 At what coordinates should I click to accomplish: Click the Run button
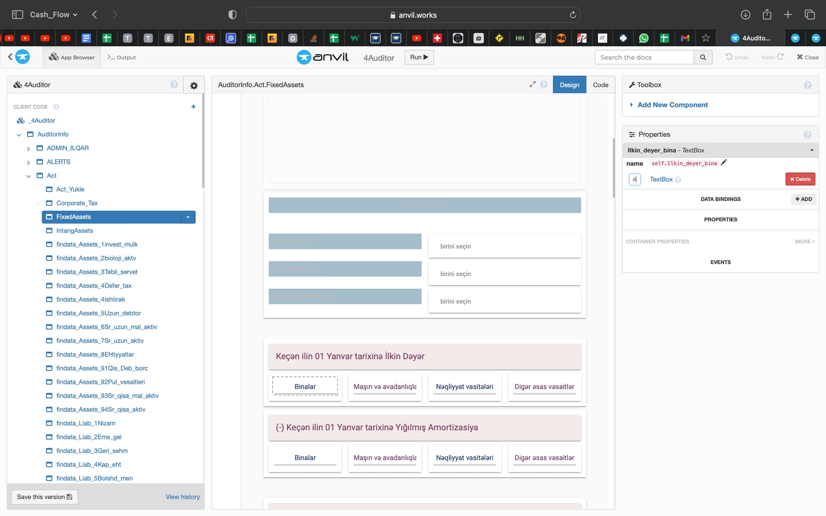419,57
